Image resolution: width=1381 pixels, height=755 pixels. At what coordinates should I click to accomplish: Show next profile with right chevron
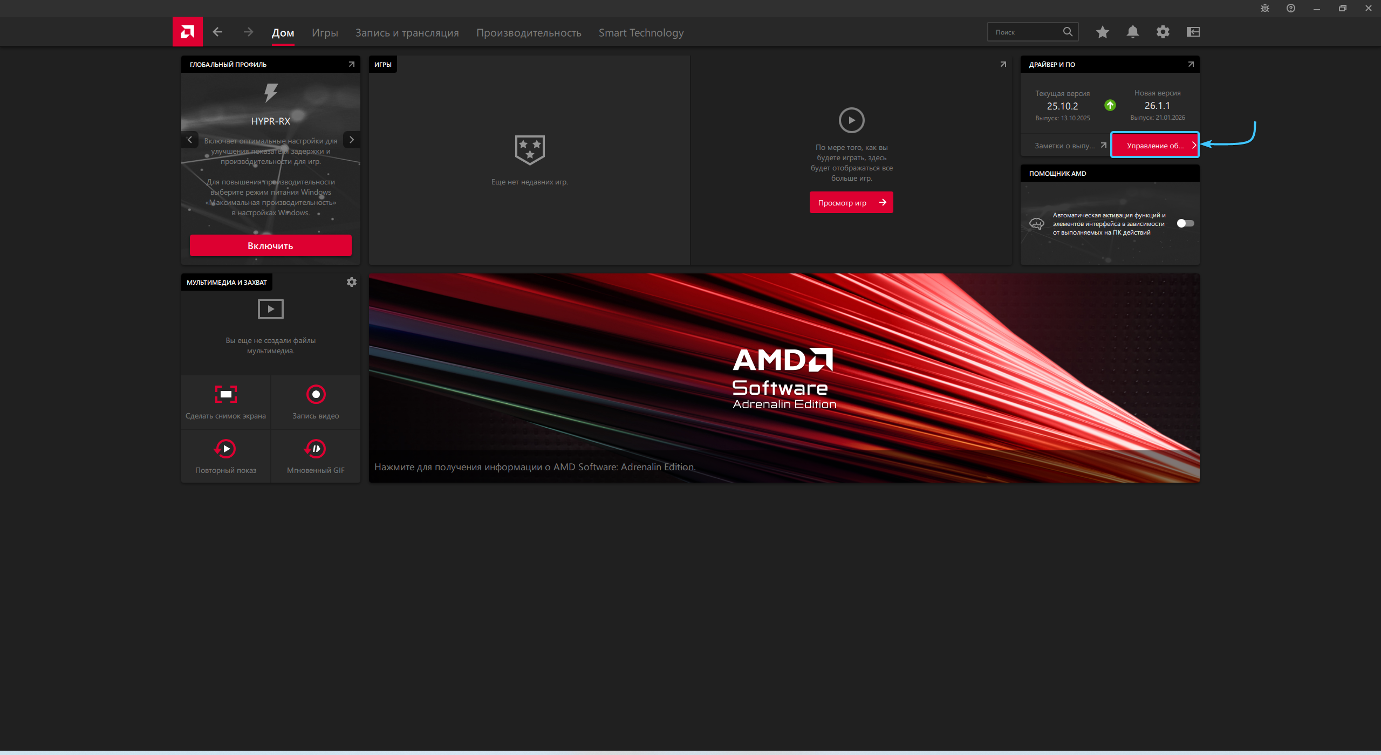pyautogui.click(x=352, y=140)
